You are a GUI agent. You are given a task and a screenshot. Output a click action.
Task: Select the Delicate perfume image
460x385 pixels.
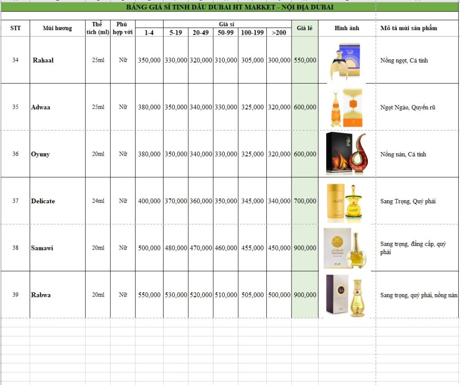pyautogui.click(x=345, y=201)
